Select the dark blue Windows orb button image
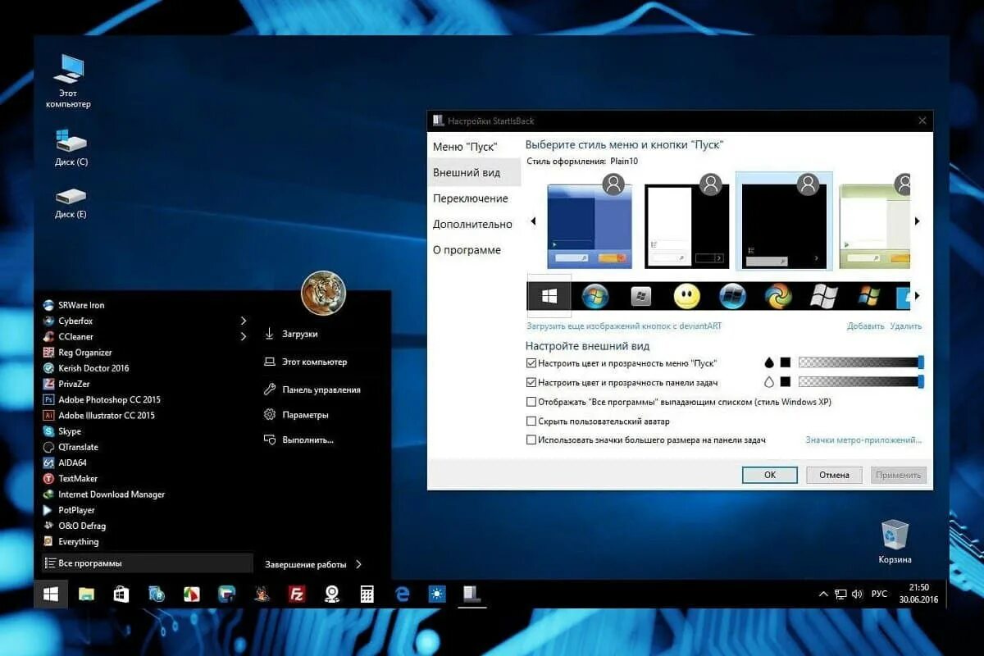This screenshot has height=656, width=984. tap(732, 296)
